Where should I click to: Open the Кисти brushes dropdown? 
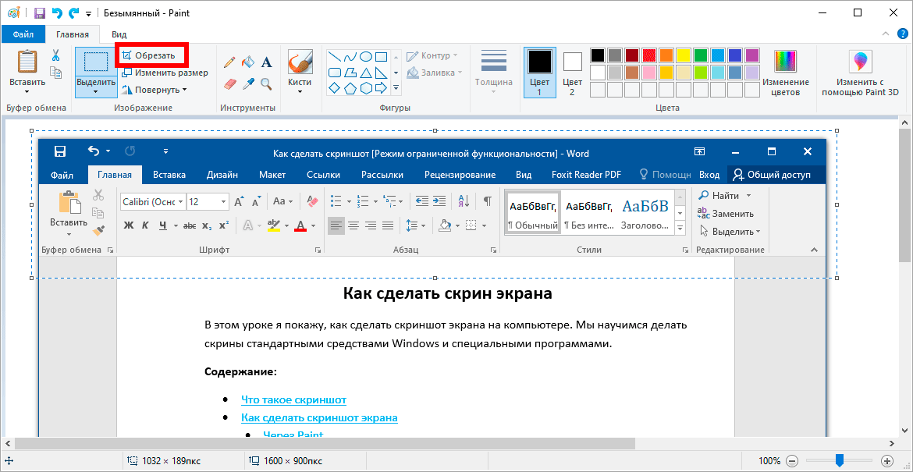[300, 87]
